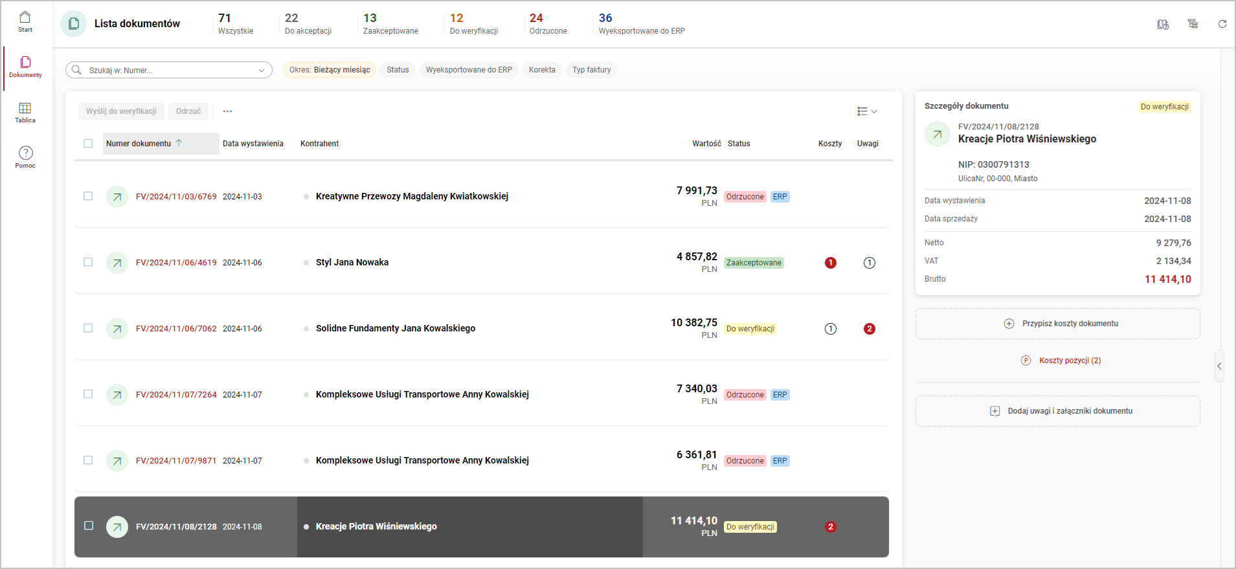
Task: Select checkbox for invoice FV/2024/11/03/6769
Action: 88,196
